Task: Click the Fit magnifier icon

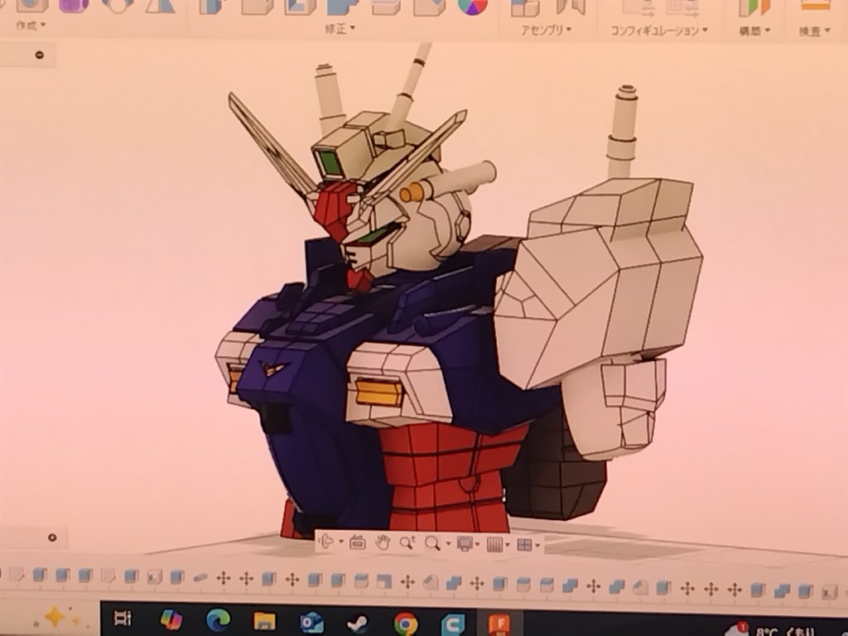Action: point(432,543)
